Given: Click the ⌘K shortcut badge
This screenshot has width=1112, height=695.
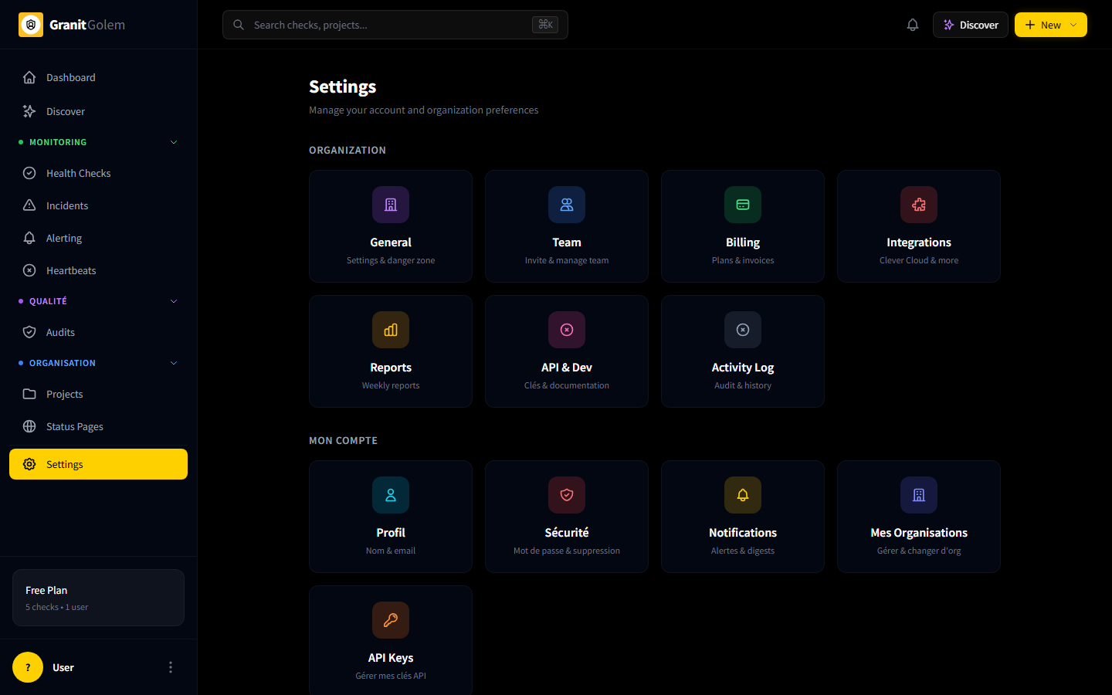Looking at the screenshot, I should pyautogui.click(x=545, y=25).
